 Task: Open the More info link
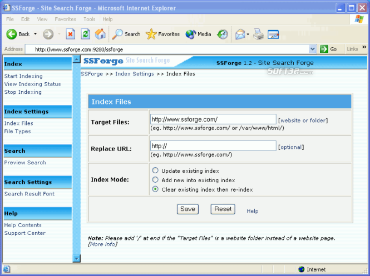pos(102,244)
